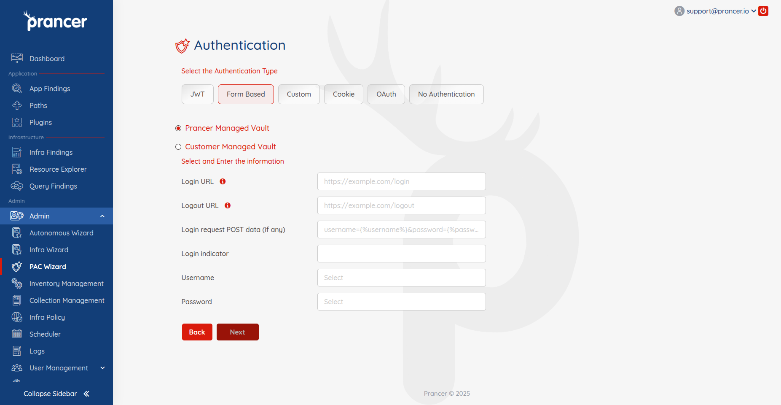Click the red power logout icon

[x=763, y=11]
